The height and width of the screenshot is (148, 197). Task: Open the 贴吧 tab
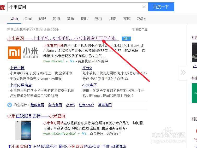point(42,19)
